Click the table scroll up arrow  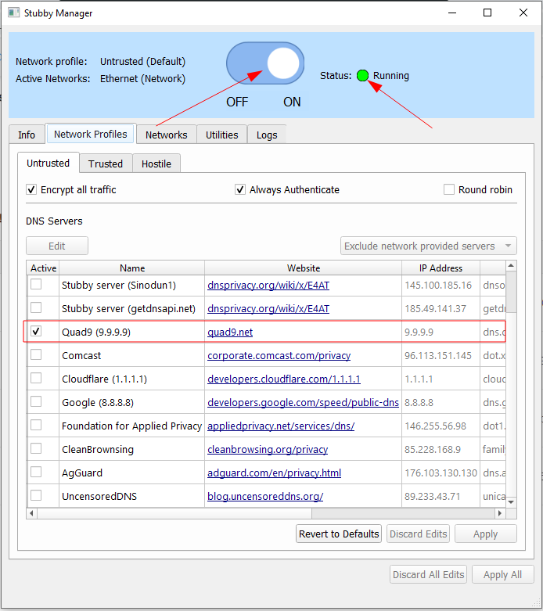tap(511, 266)
